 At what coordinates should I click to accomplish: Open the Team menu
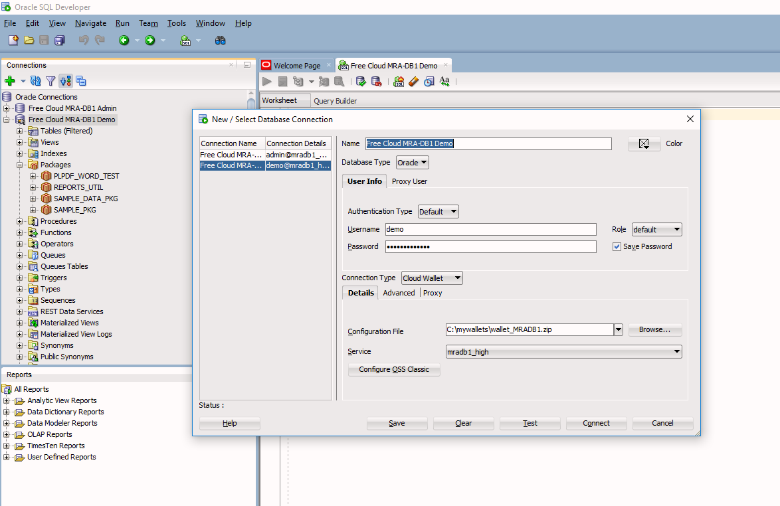tap(148, 23)
